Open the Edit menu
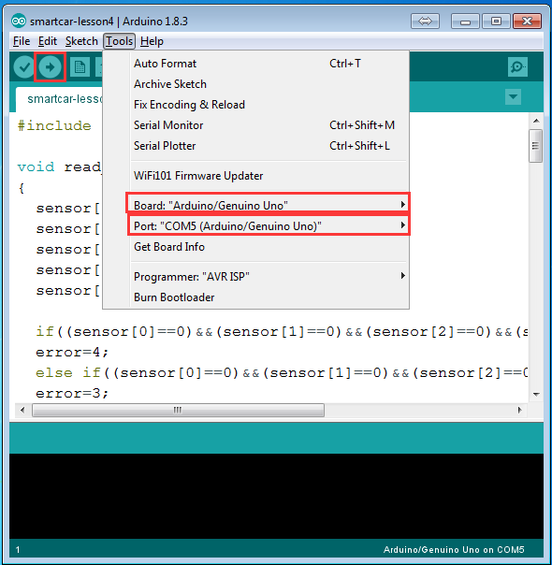552x565 pixels. click(x=48, y=41)
